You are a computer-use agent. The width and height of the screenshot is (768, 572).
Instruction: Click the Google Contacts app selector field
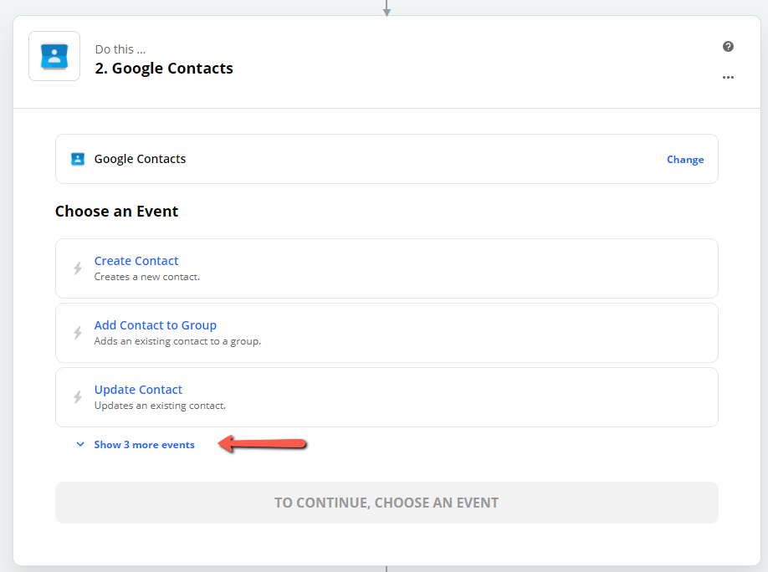click(387, 159)
